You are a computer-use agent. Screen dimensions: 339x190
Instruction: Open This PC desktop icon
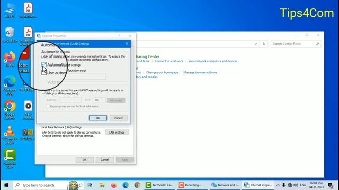10,11
